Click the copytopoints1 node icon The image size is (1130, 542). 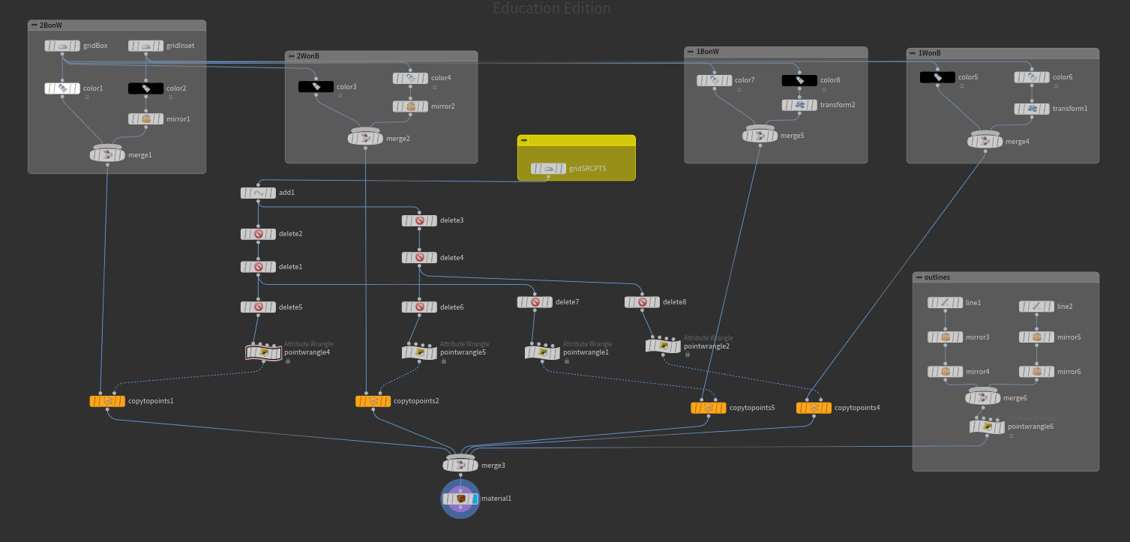point(108,401)
